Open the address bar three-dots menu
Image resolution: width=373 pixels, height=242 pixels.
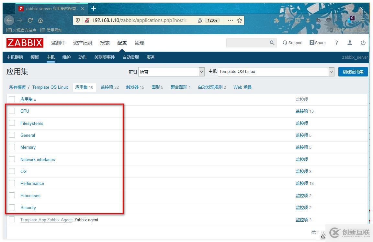tap(230, 20)
